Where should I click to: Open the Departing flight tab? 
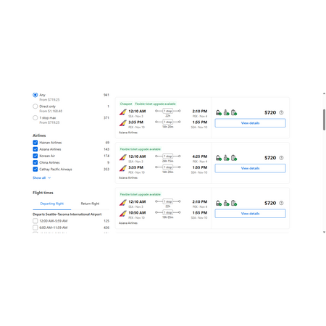(52, 204)
